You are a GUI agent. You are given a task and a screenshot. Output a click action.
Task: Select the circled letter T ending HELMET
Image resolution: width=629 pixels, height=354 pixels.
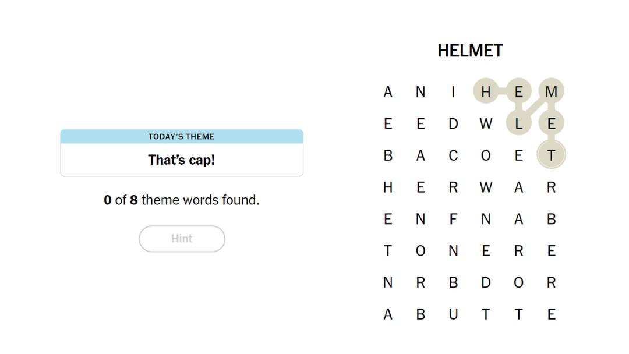(551, 155)
